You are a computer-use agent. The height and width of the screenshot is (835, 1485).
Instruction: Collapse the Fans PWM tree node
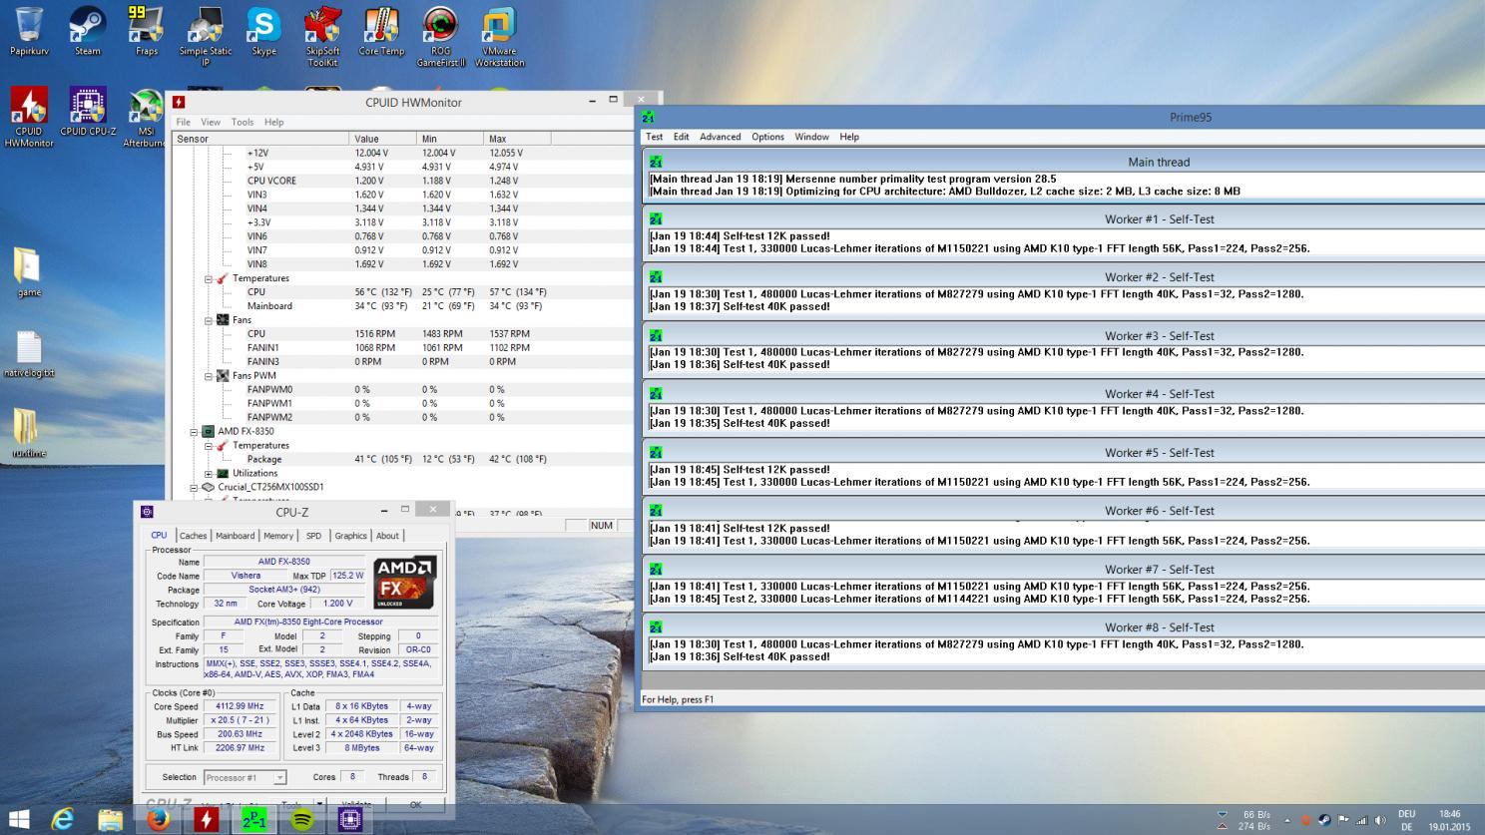click(209, 376)
